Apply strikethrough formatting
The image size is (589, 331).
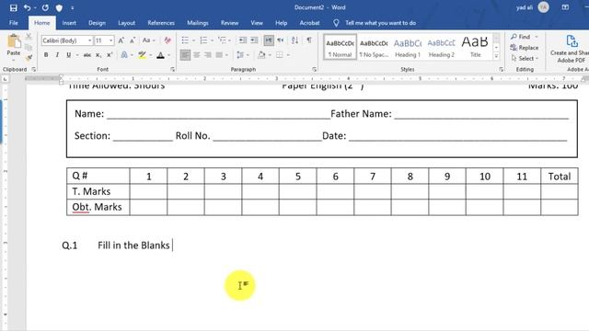tap(87, 55)
